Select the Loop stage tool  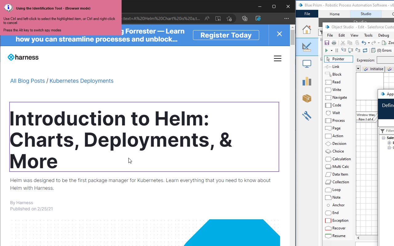pos(333,190)
